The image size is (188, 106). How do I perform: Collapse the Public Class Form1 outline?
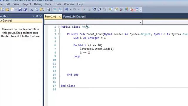click(59, 27)
